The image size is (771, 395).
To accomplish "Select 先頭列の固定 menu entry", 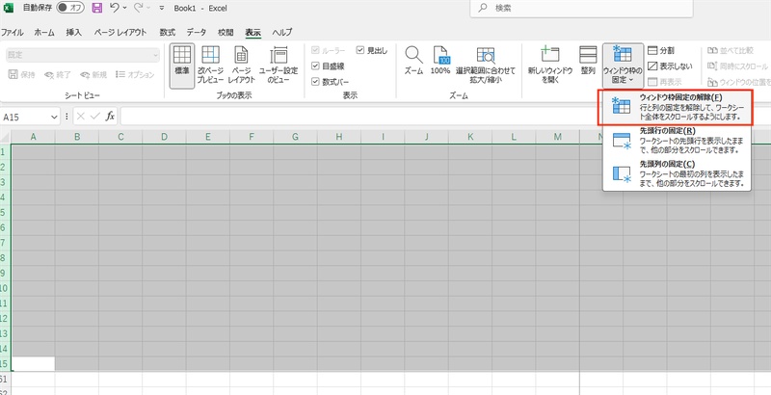I will coord(677,175).
